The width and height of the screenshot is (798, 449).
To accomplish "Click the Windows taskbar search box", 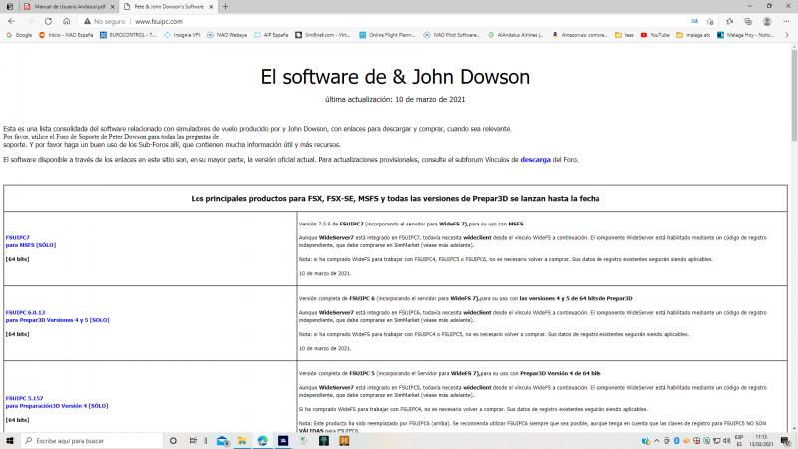I will (92, 440).
